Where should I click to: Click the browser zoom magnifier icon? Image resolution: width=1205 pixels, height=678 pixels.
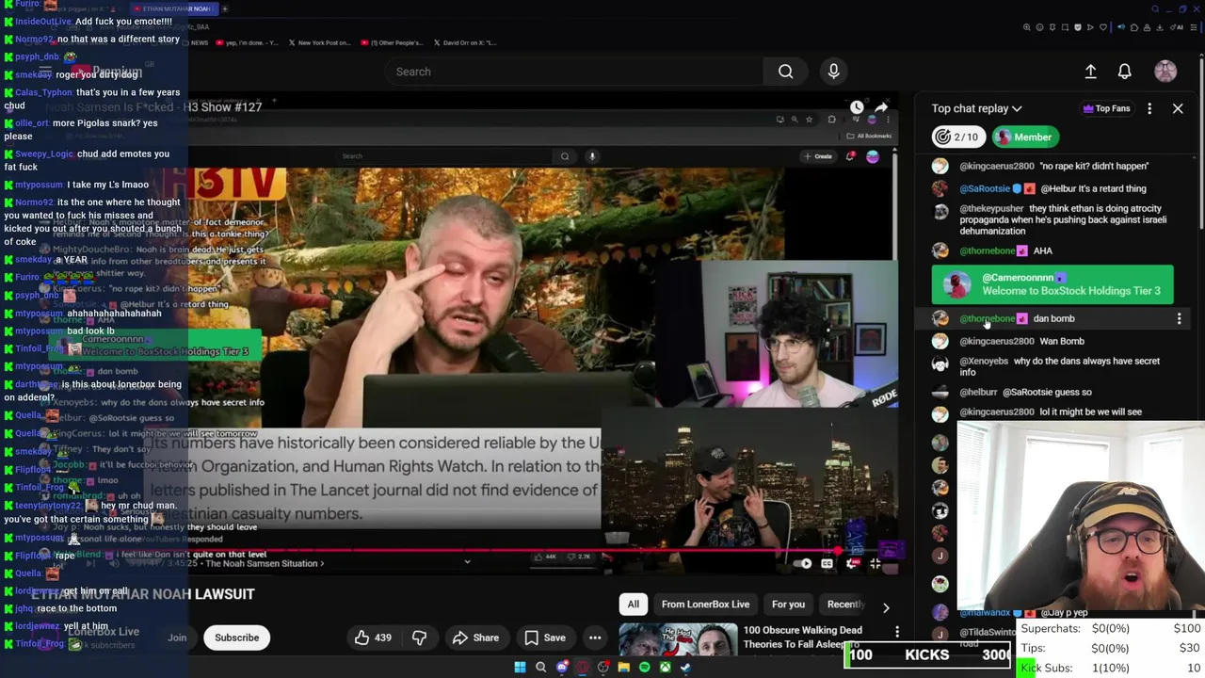point(1026,27)
